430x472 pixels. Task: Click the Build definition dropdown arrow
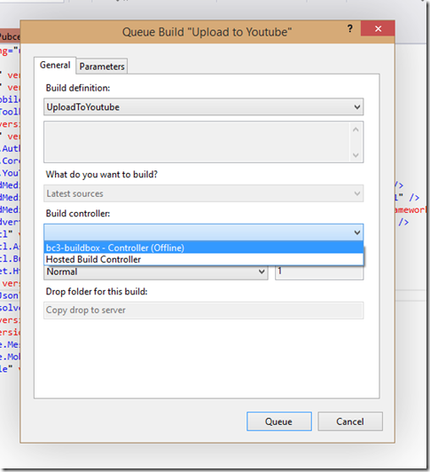(357, 106)
